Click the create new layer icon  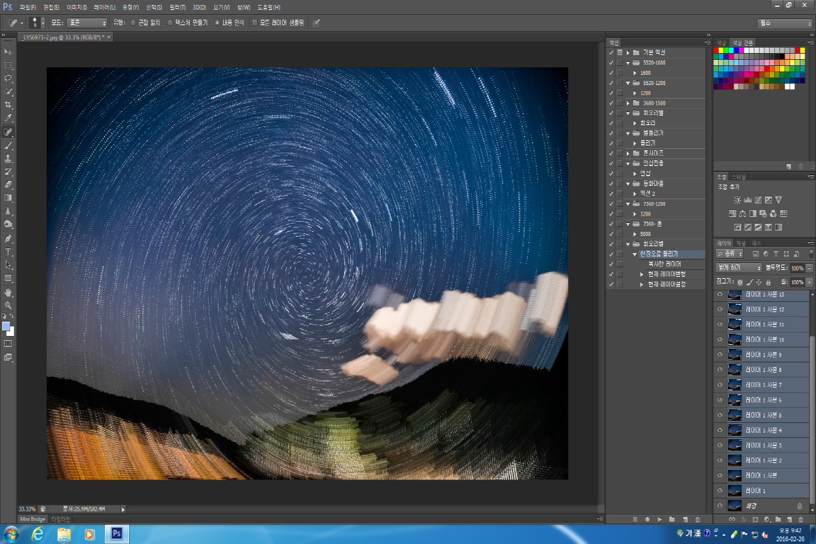click(x=788, y=519)
